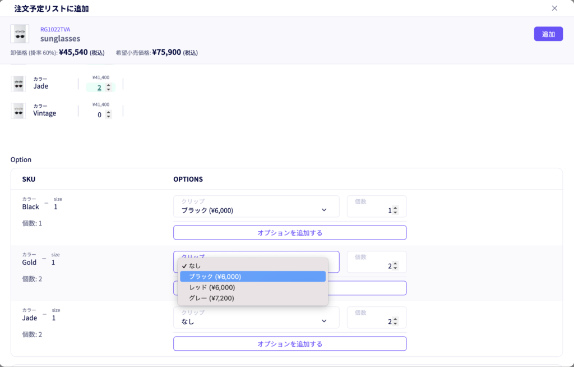
Task: Click the Jade color thumbnail
Action: 18,84
